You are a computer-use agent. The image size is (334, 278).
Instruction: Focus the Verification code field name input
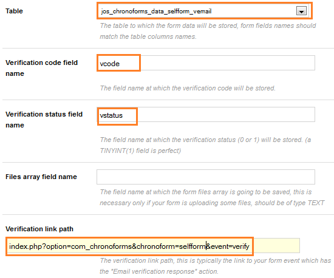tap(206, 63)
